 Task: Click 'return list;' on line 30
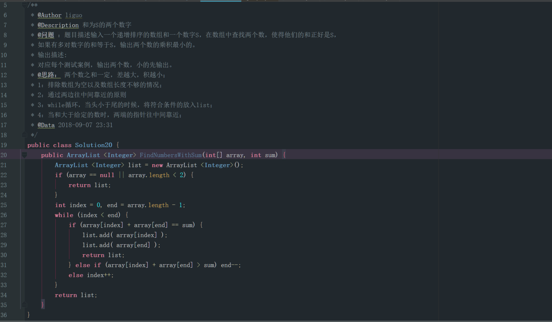(x=103, y=255)
